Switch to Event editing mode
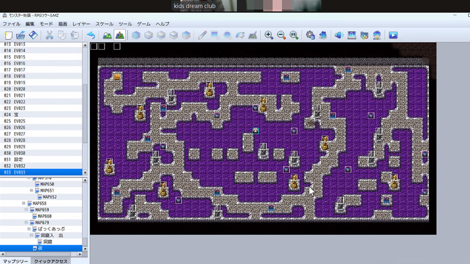 click(x=119, y=35)
